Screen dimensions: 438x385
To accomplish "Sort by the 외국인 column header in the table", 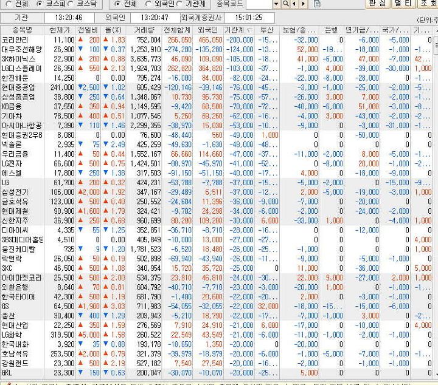I will (207, 30).
